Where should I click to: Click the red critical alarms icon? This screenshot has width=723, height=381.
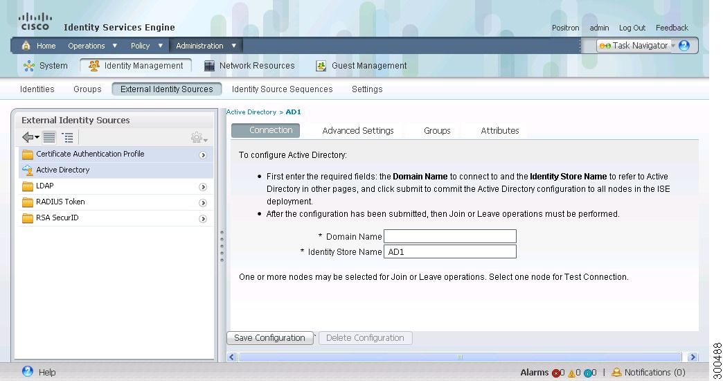(555, 373)
